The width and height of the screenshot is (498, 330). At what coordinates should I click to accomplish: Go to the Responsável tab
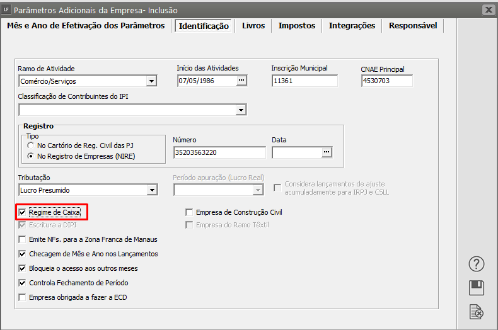point(413,26)
